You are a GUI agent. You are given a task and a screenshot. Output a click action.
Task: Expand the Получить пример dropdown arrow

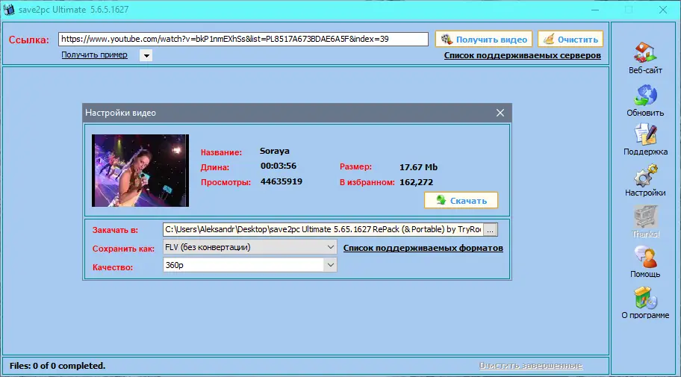click(x=146, y=55)
